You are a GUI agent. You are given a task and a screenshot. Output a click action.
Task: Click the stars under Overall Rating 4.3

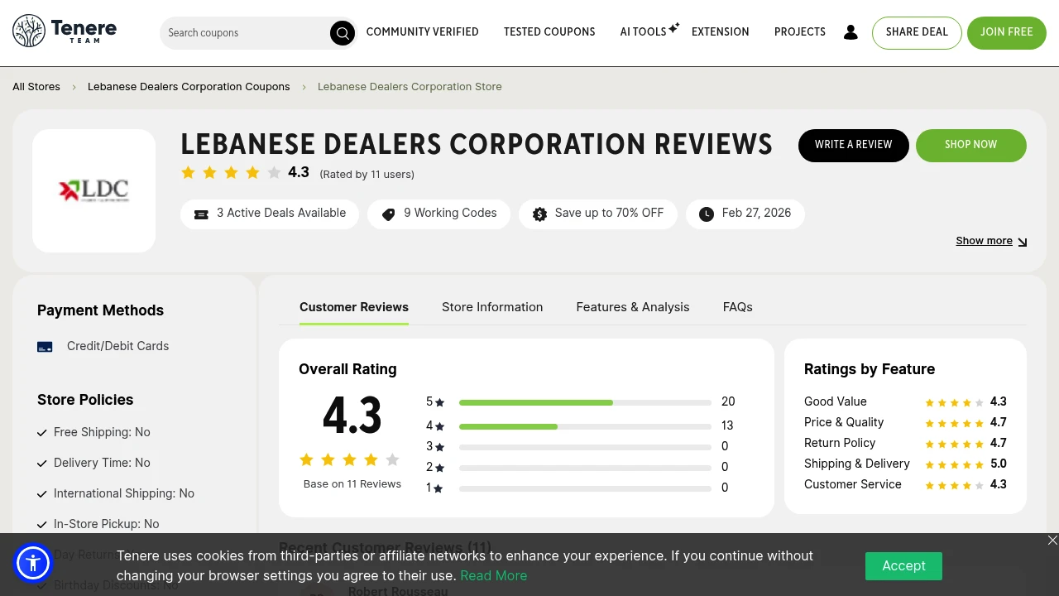coord(349,459)
